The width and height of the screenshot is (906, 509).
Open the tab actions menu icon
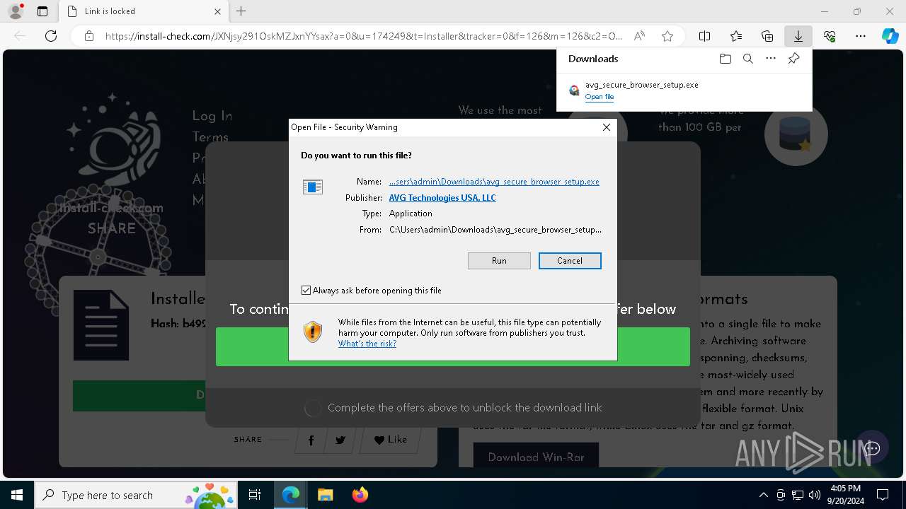(x=42, y=11)
